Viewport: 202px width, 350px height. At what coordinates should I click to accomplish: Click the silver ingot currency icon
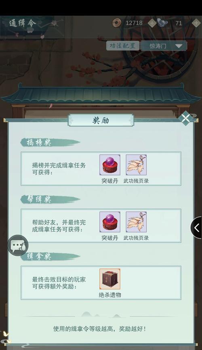pos(162,23)
